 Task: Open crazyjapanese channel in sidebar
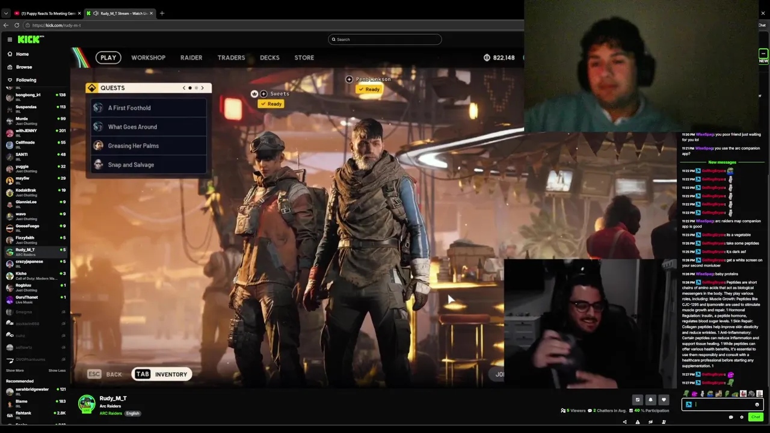pos(35,263)
